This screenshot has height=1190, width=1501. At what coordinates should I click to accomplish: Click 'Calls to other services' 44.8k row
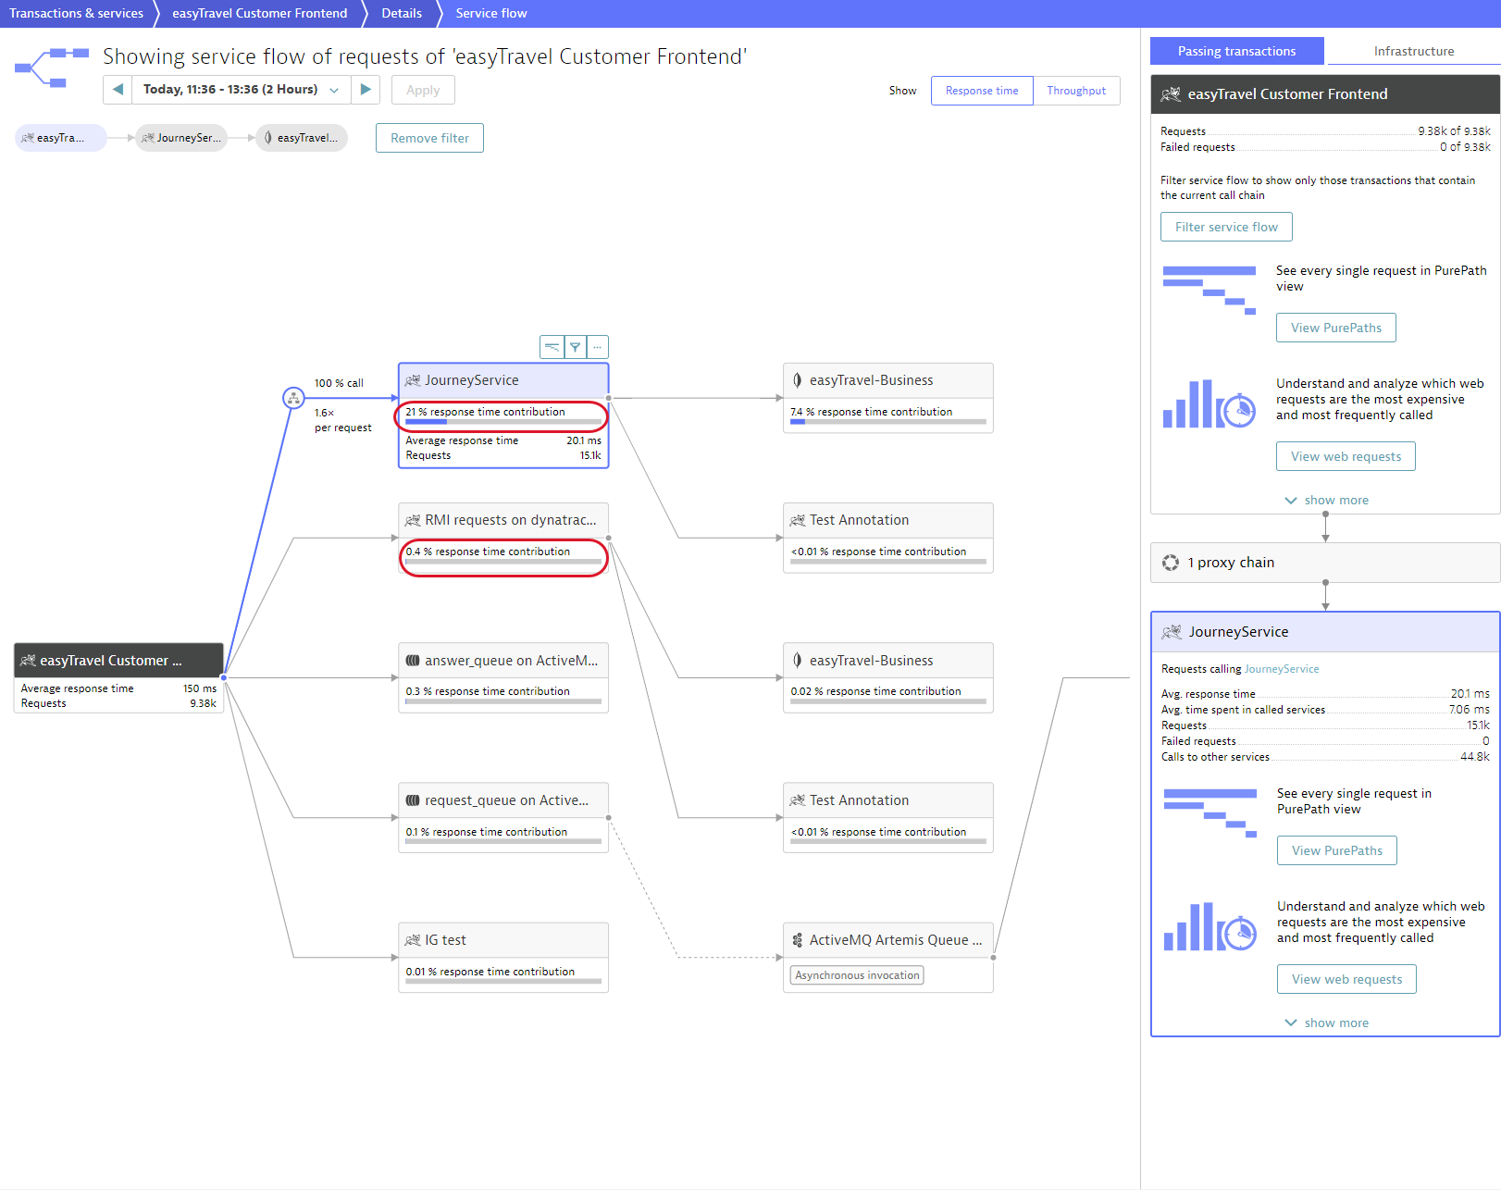coord(1325,757)
